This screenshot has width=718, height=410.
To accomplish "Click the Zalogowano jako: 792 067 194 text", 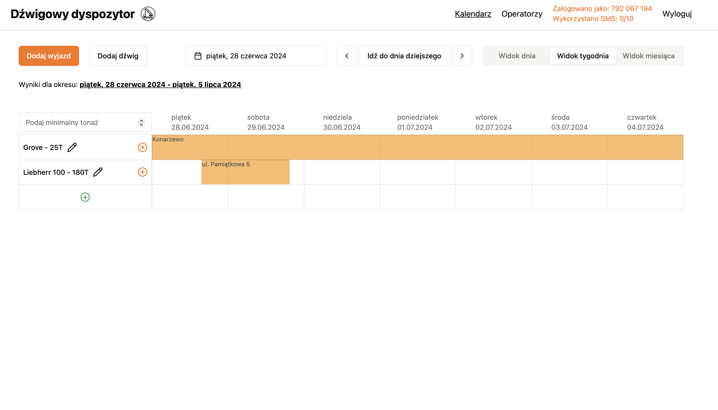I will pyautogui.click(x=602, y=9).
